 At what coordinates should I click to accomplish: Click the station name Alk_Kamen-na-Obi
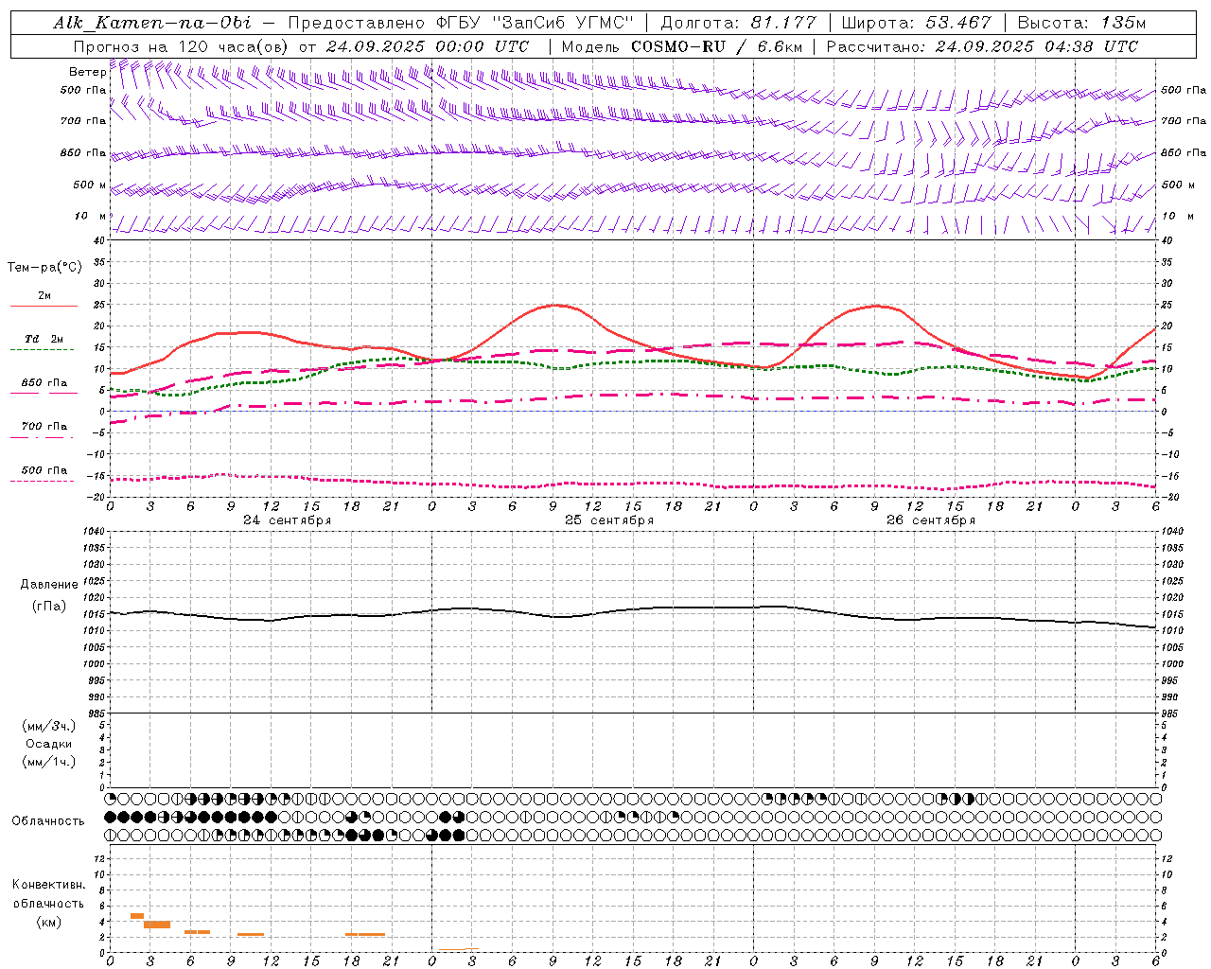(153, 23)
